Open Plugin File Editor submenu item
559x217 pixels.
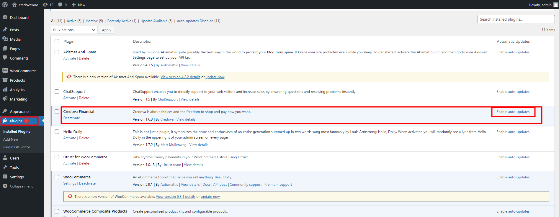pos(17,147)
